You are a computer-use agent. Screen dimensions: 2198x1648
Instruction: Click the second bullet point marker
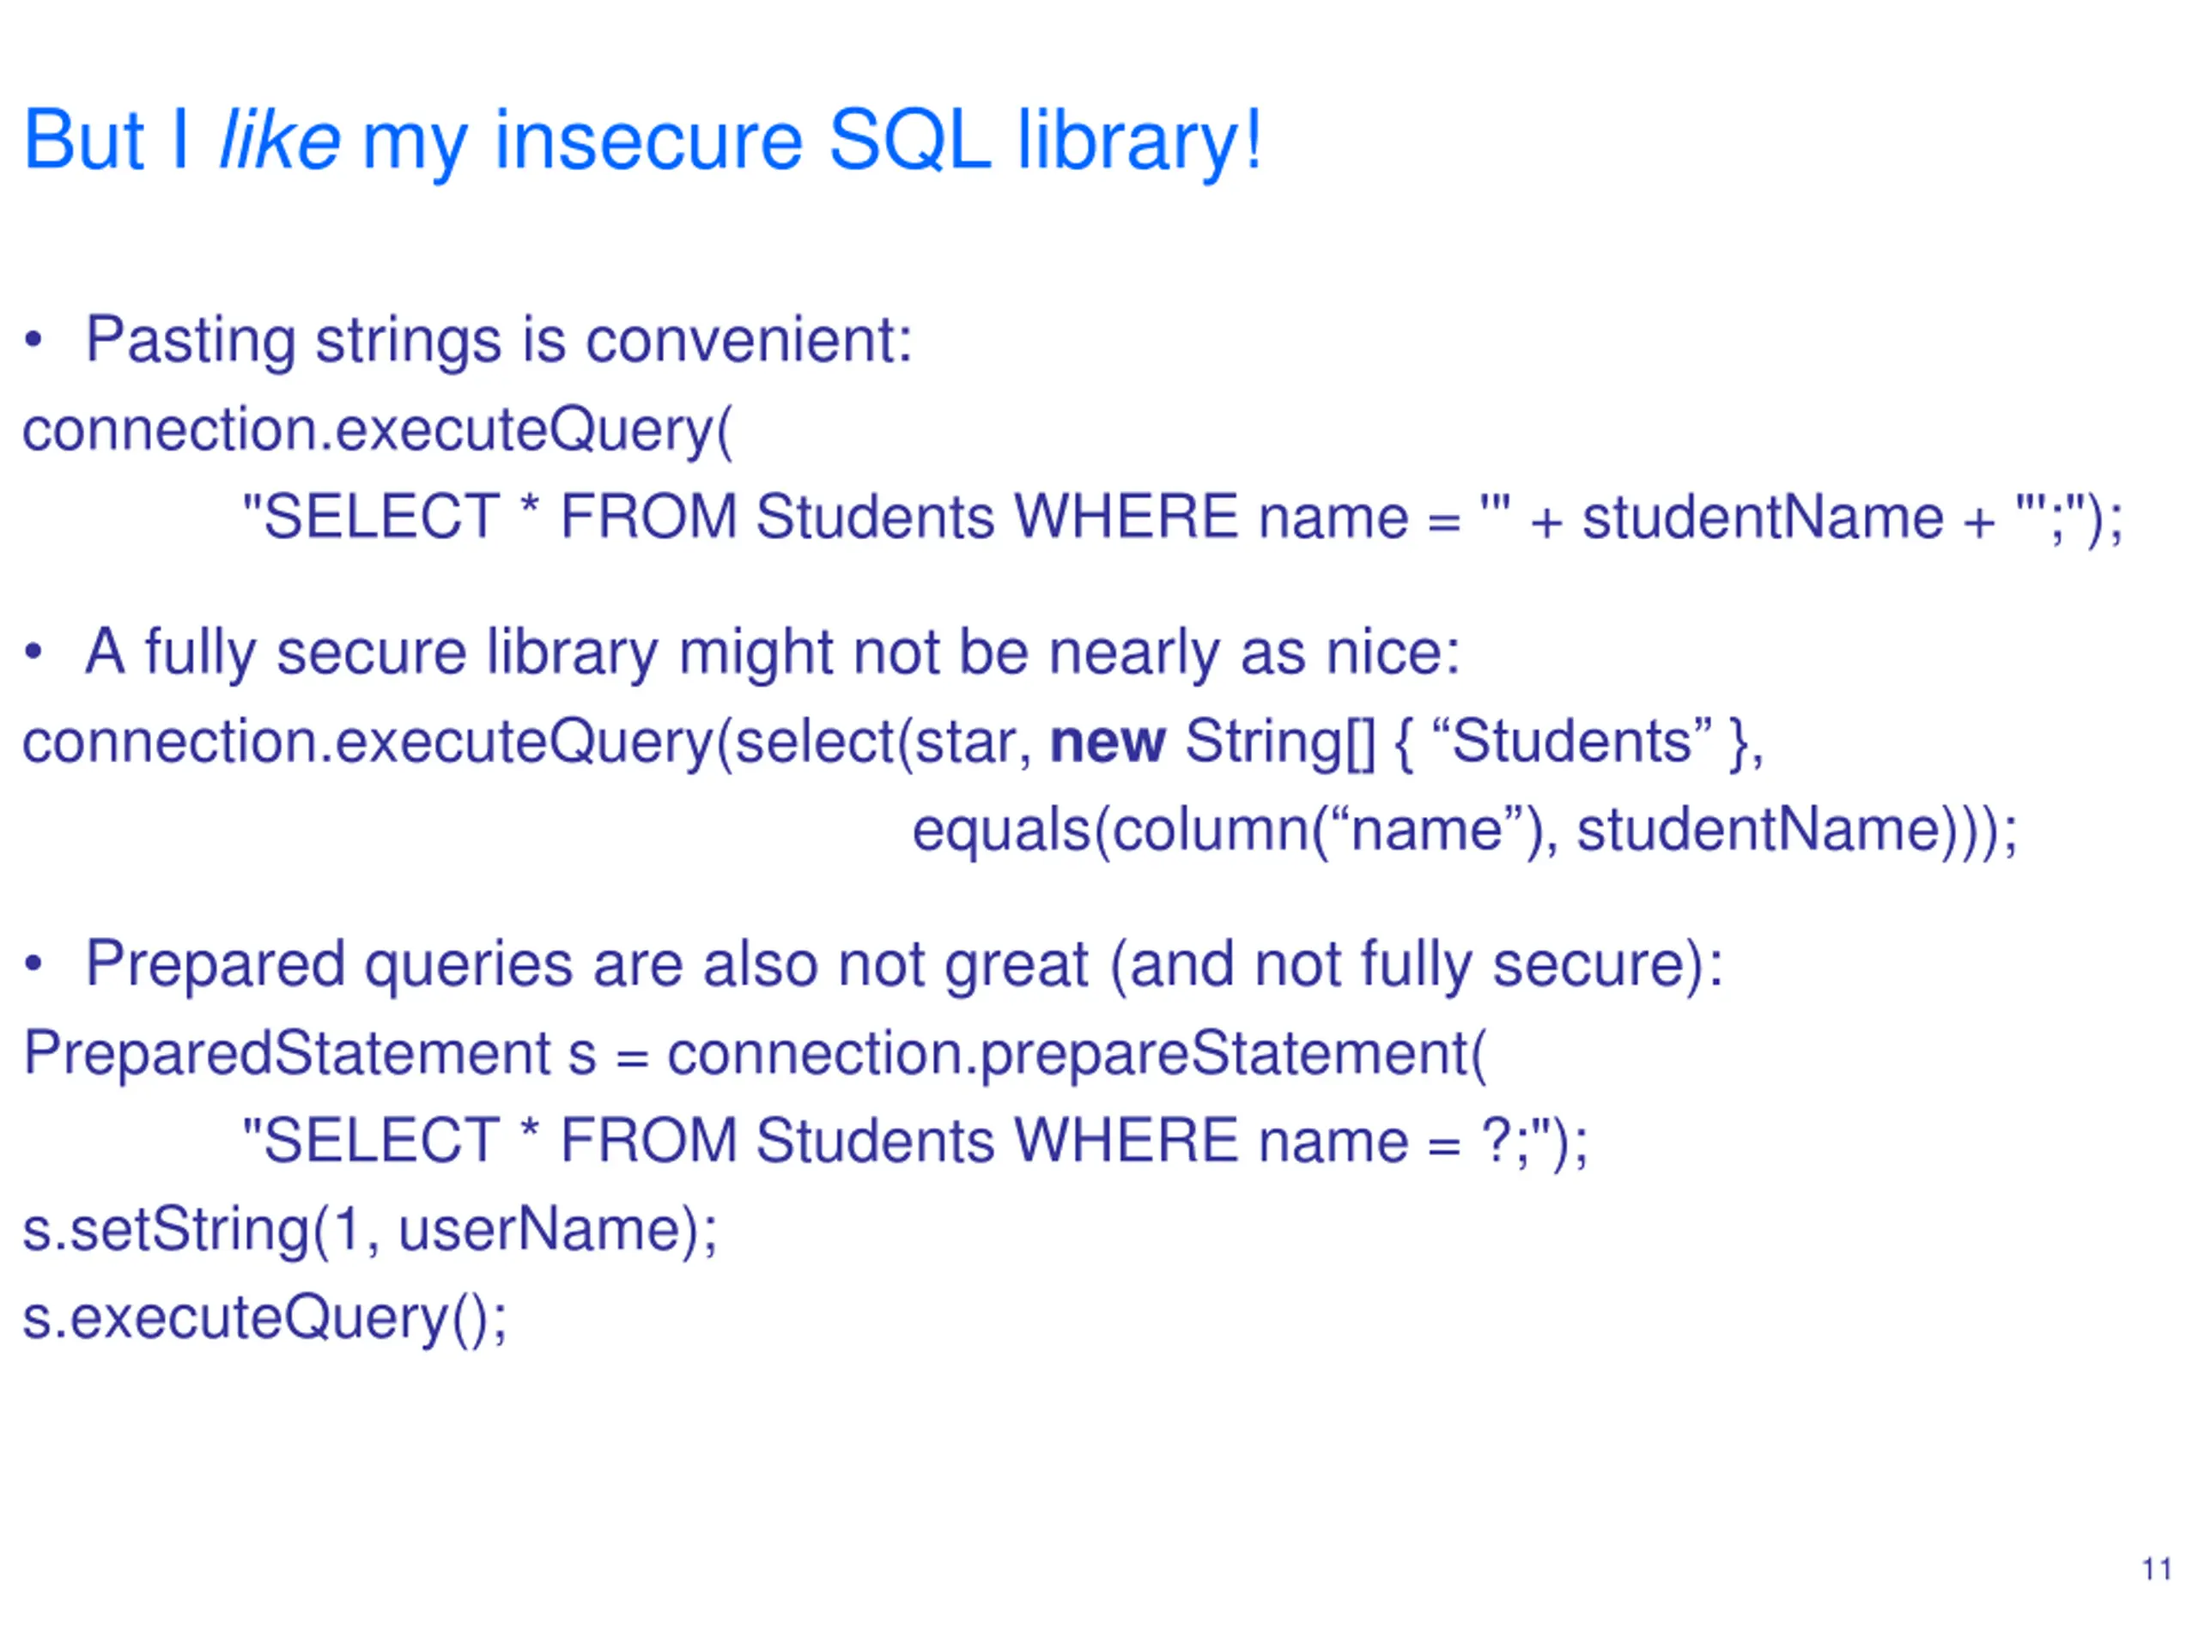coord(33,654)
